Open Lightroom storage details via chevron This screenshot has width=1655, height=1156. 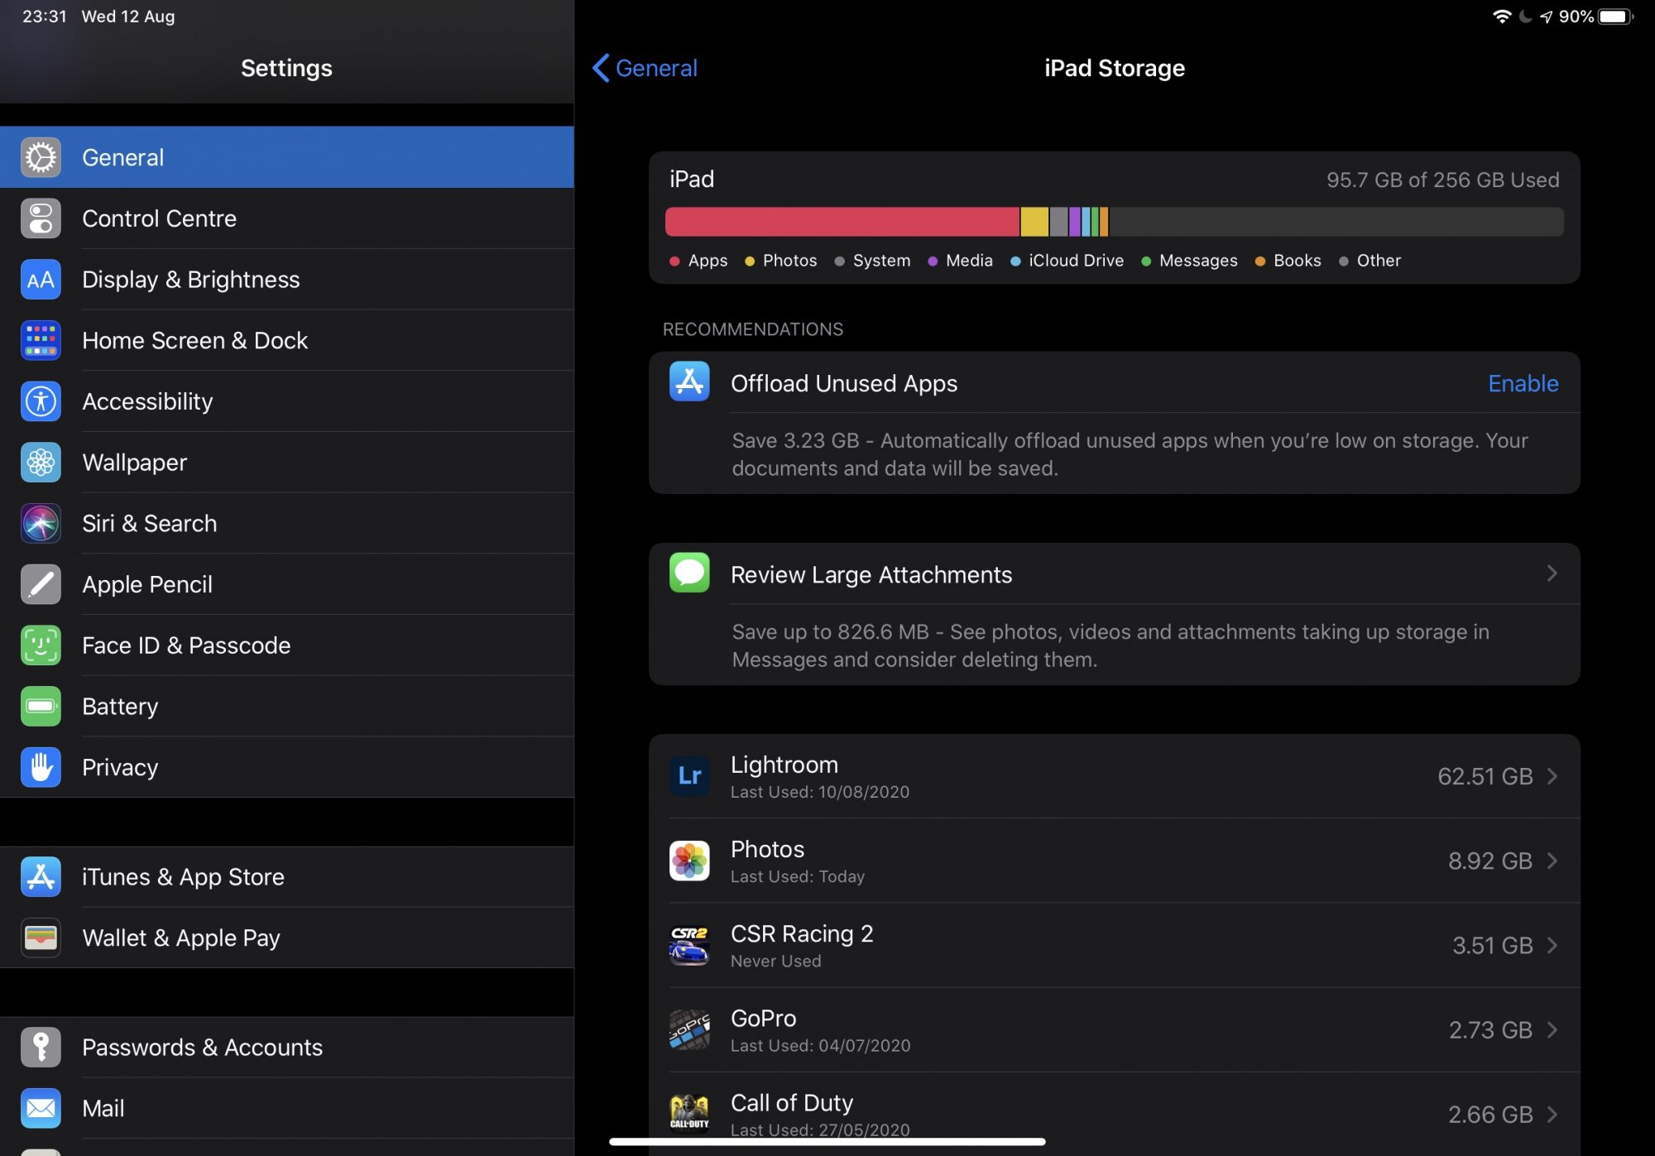pos(1552,776)
